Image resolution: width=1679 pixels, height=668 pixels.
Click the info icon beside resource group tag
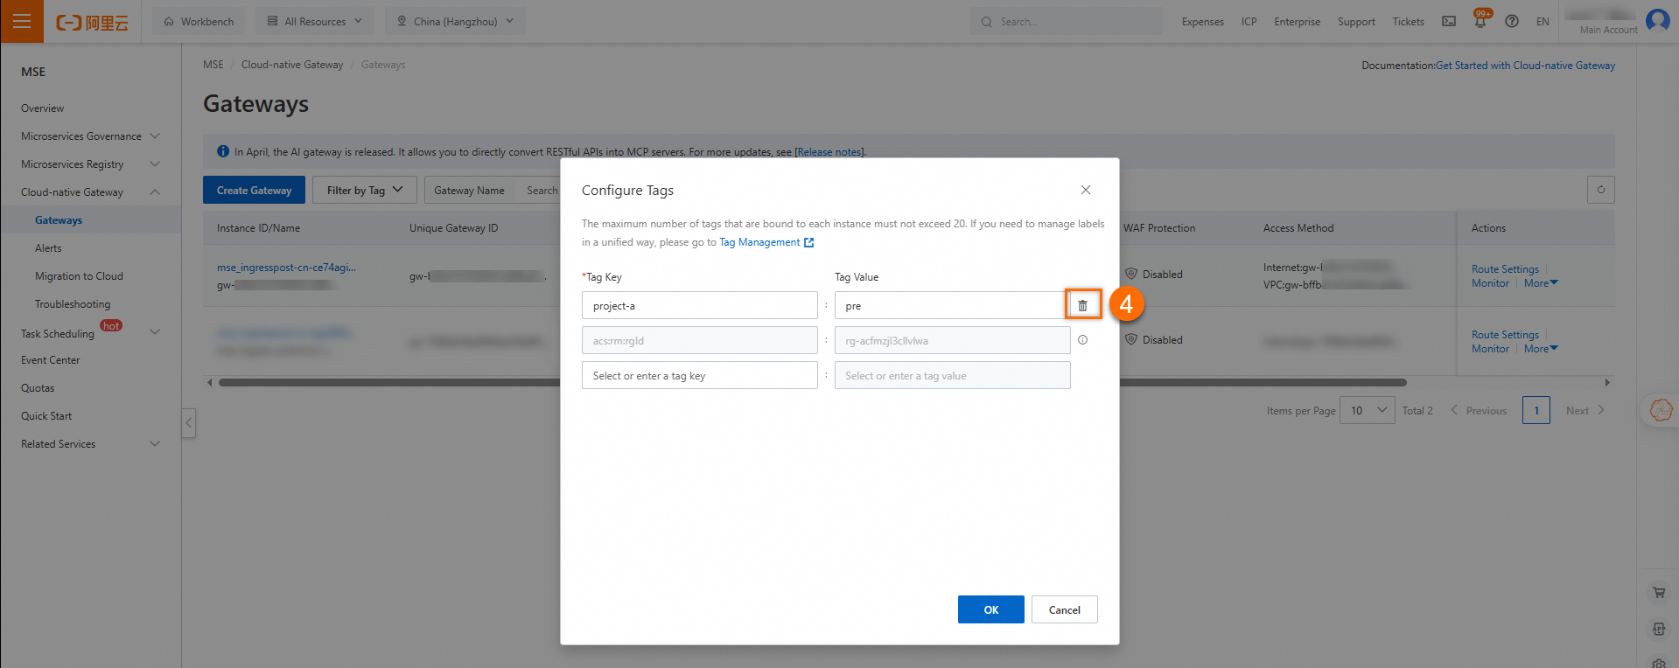[x=1082, y=340]
